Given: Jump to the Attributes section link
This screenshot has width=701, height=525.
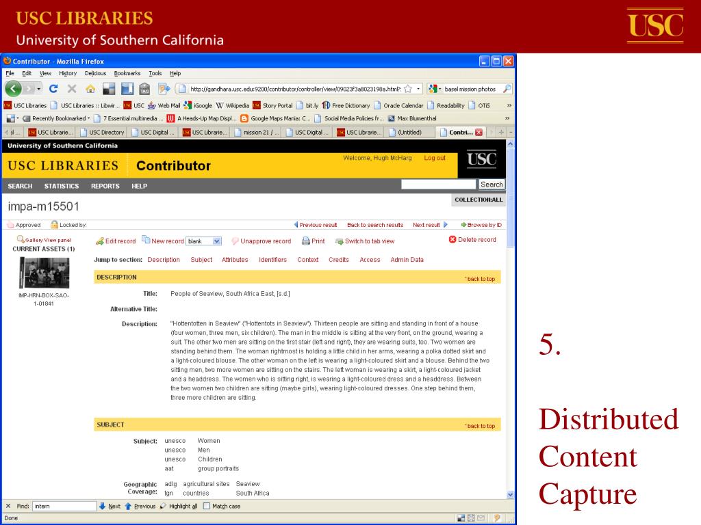Looking at the screenshot, I should coord(235,259).
